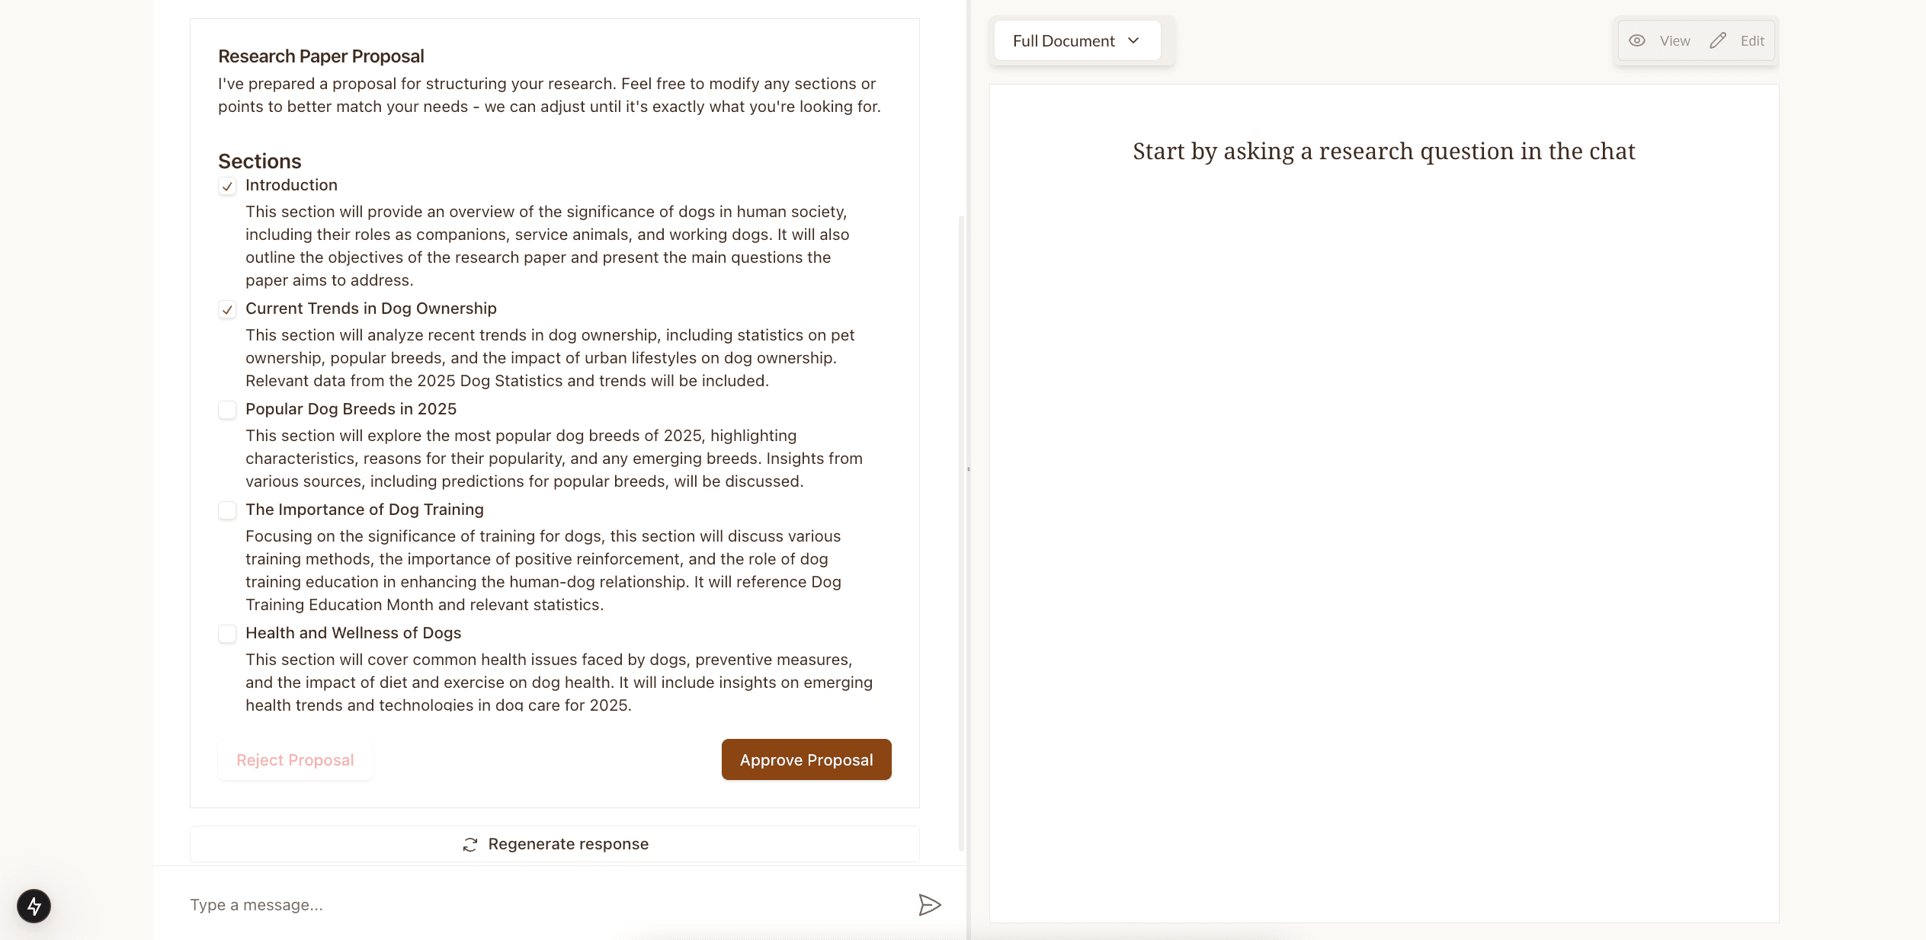Check The Importance of Dog Training section
This screenshot has height=940, width=1926.
pyautogui.click(x=227, y=510)
